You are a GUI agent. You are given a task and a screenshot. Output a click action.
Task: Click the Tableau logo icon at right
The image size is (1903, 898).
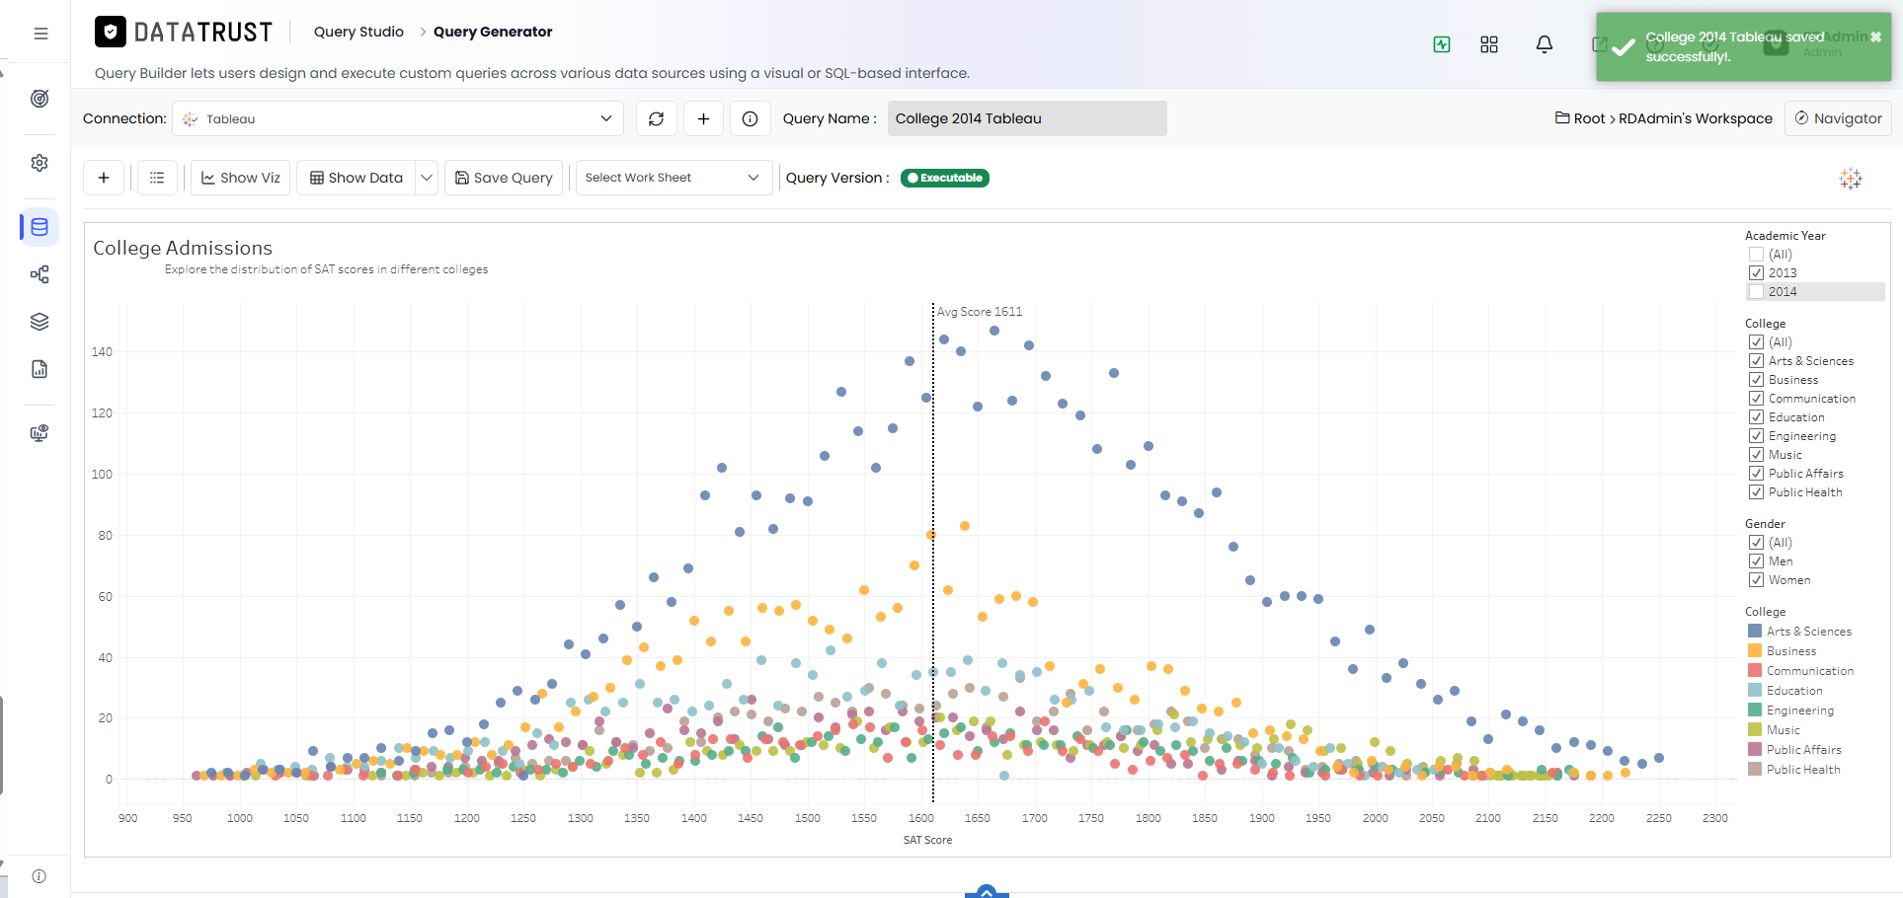coord(1851,178)
